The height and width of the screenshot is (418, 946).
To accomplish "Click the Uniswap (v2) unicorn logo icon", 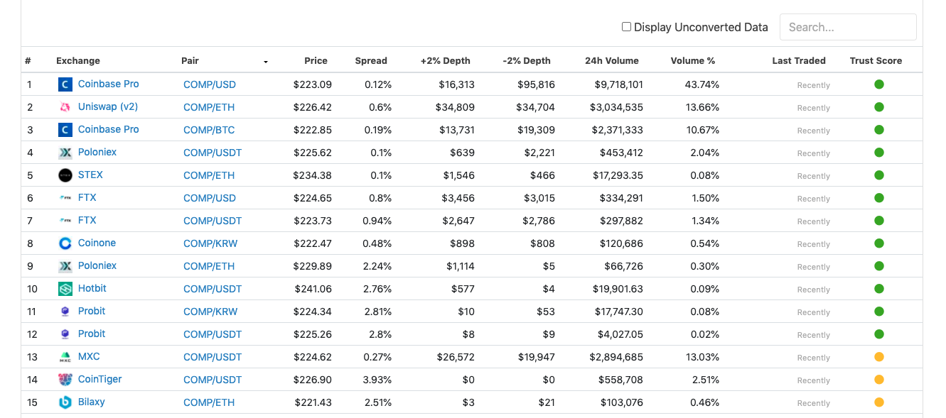I will click(65, 107).
